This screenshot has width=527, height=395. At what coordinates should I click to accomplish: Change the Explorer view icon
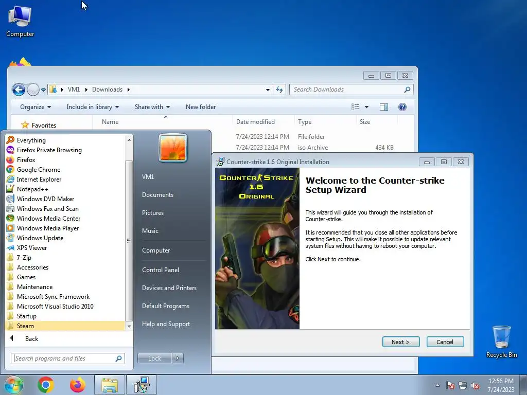[x=355, y=107]
